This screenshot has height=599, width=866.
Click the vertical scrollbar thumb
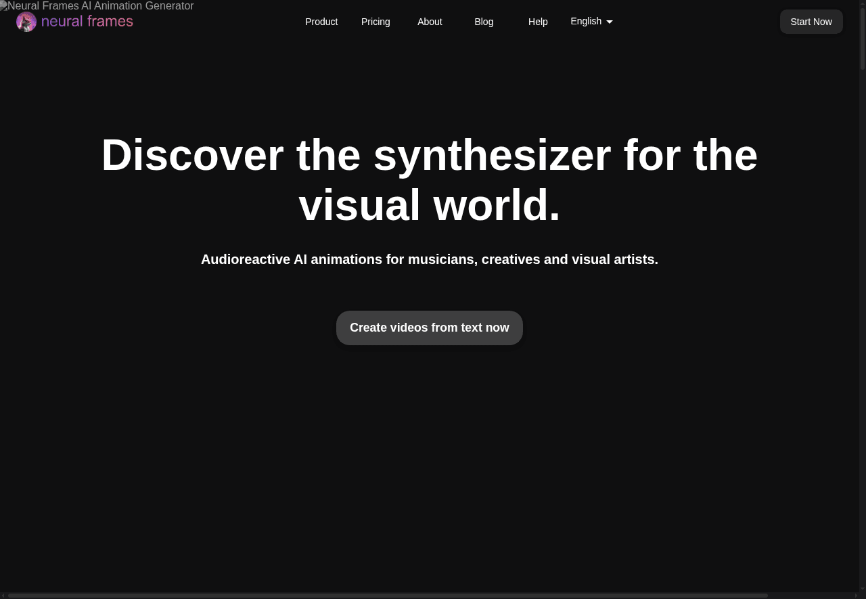863,35
